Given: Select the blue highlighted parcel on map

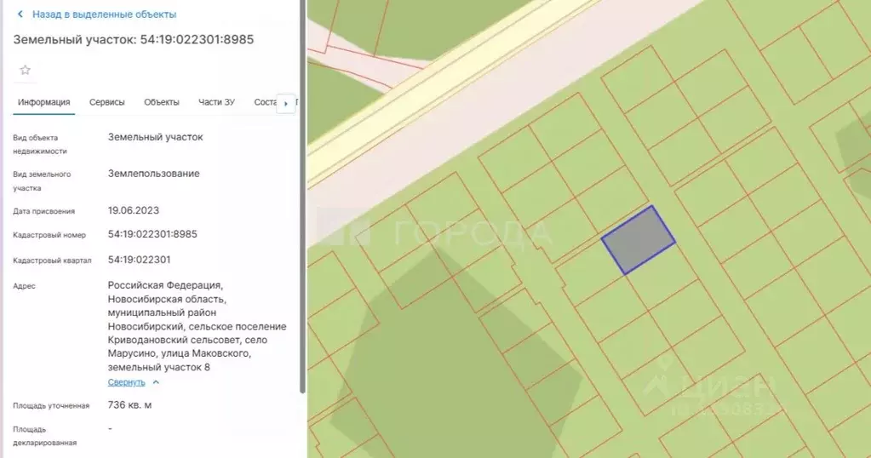Looking at the screenshot, I should click(x=639, y=239).
